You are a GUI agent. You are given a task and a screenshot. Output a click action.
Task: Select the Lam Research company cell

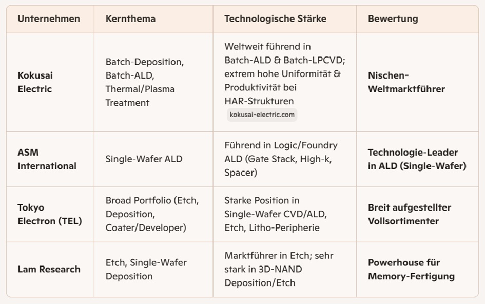click(49, 269)
